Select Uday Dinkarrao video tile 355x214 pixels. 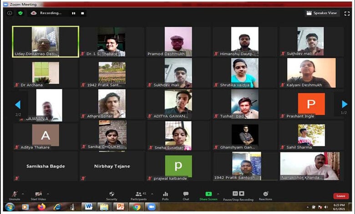[46, 42]
